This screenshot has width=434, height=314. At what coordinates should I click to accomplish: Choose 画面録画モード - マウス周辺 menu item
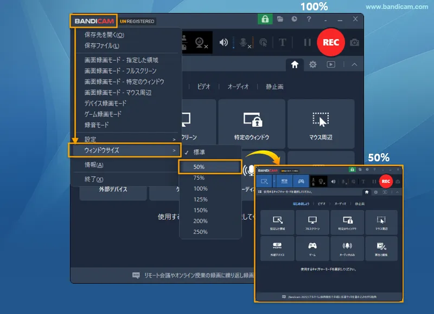(x=118, y=93)
